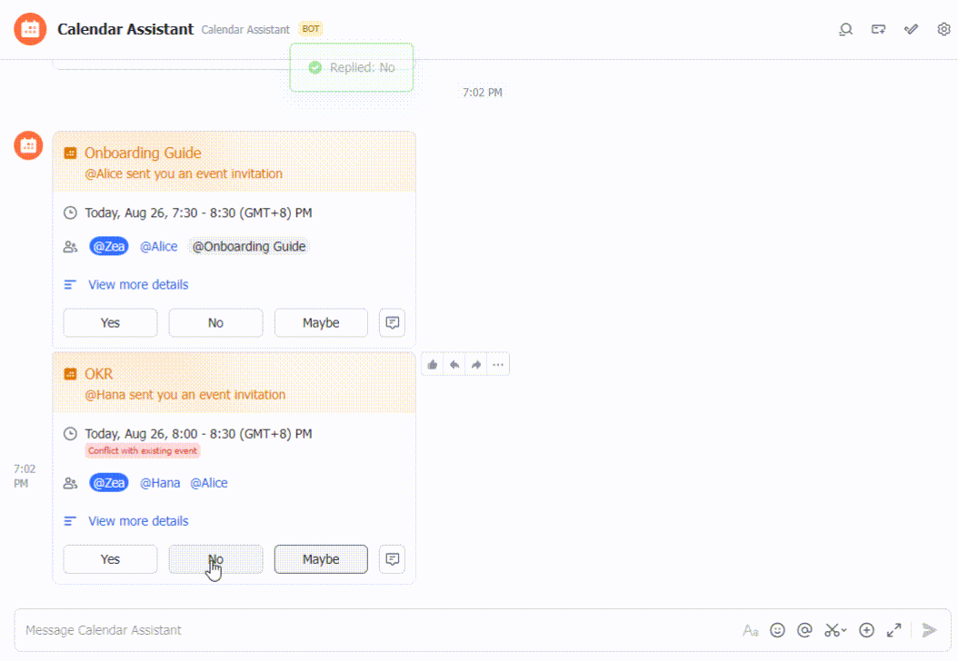The height and width of the screenshot is (661, 958).
Task: Click the Message Calendar Assistant input field
Action: pos(364,629)
